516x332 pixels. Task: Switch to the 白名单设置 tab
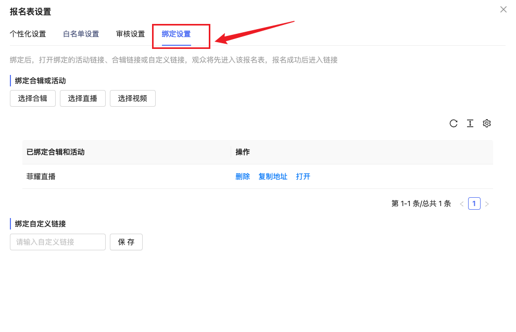coord(81,34)
